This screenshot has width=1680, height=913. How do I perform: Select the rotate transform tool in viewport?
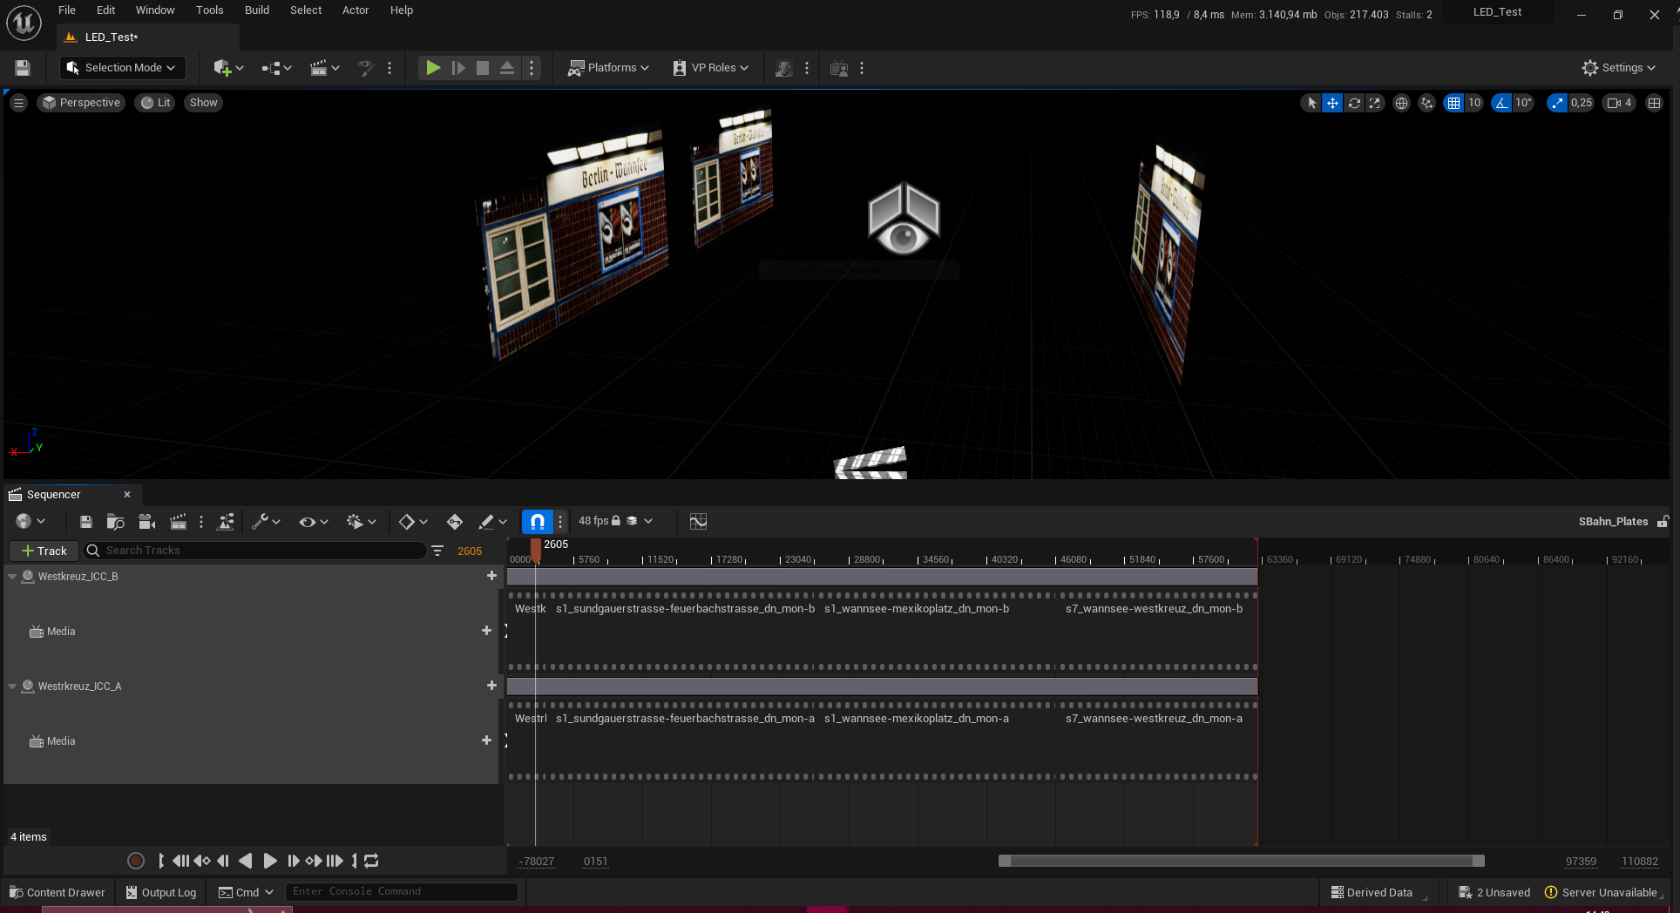[x=1354, y=103]
